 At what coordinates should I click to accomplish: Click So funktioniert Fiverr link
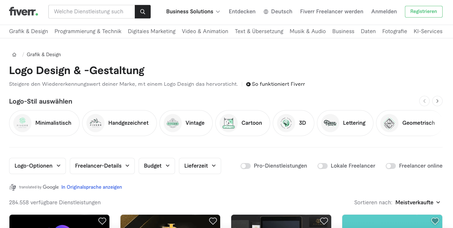tap(279, 84)
